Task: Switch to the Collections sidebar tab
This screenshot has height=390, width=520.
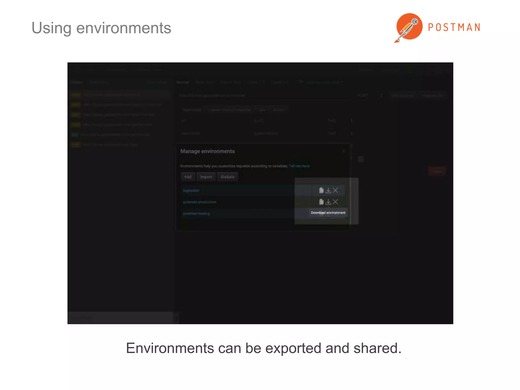Action: 99,82
